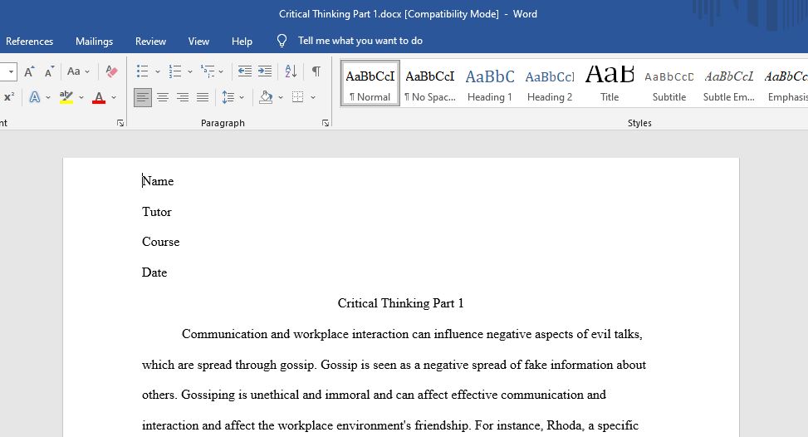This screenshot has height=437, width=808.
Task: Toggle align right
Action: pyautogui.click(x=183, y=97)
